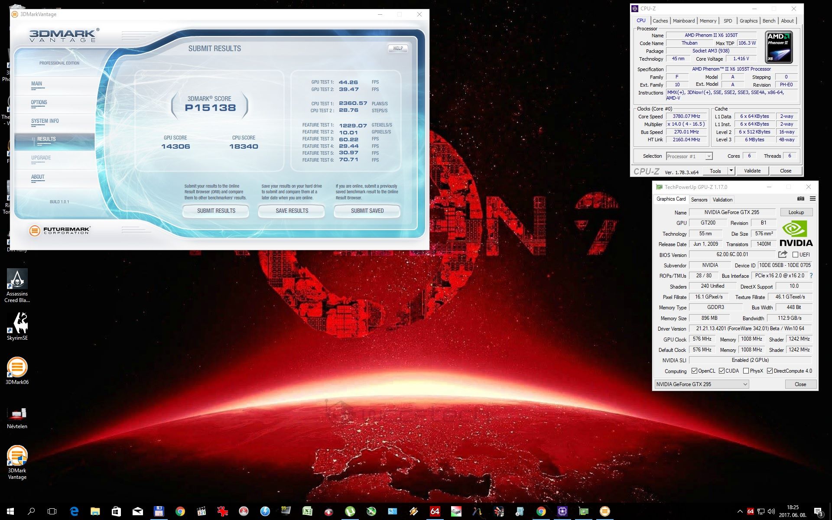
Task: Open the Processor #1 selection dropdown
Action: click(709, 156)
